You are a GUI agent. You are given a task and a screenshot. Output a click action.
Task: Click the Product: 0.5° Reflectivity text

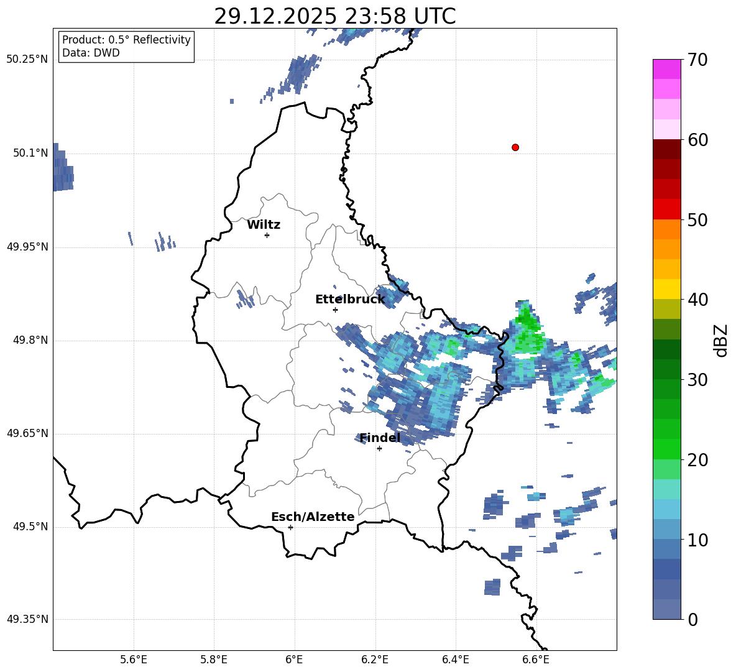[x=126, y=39]
